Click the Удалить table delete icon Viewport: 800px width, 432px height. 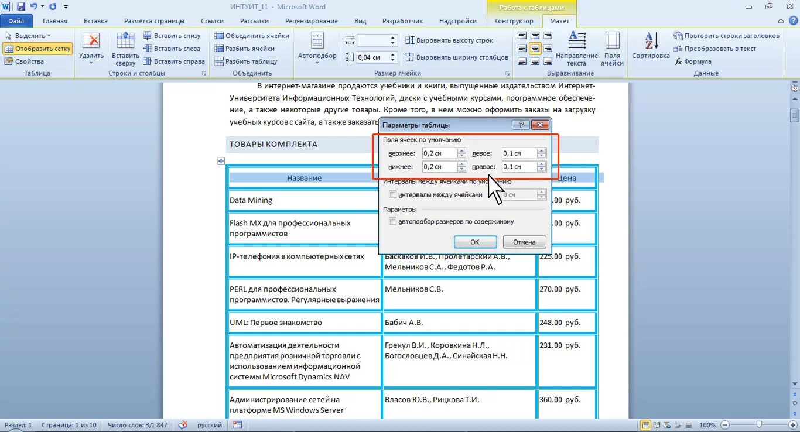click(91, 49)
